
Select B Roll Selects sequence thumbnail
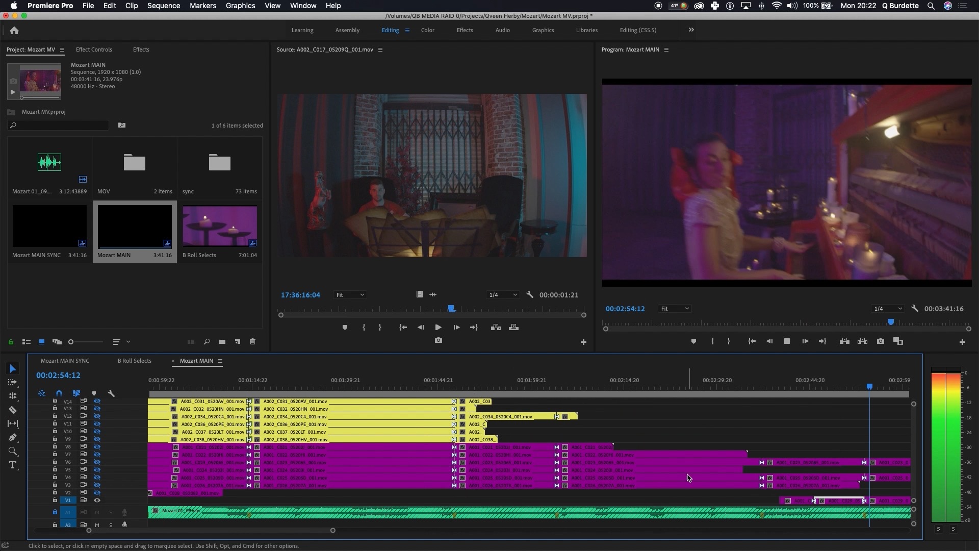pos(220,227)
